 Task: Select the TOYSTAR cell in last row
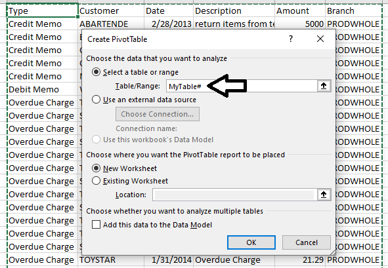point(111,260)
